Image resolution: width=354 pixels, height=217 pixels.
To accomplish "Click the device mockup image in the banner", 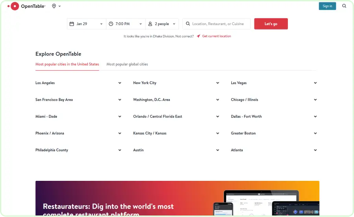I will coord(266,202).
